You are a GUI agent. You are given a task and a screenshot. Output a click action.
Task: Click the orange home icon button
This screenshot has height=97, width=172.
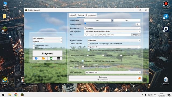coord(139,78)
